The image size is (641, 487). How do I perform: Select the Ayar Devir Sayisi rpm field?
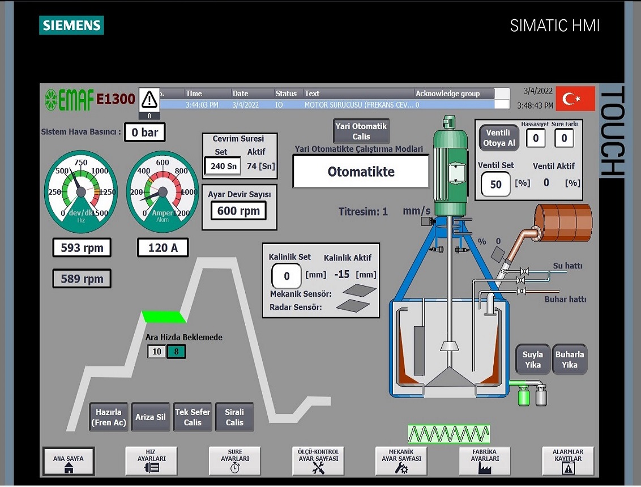[238, 211]
